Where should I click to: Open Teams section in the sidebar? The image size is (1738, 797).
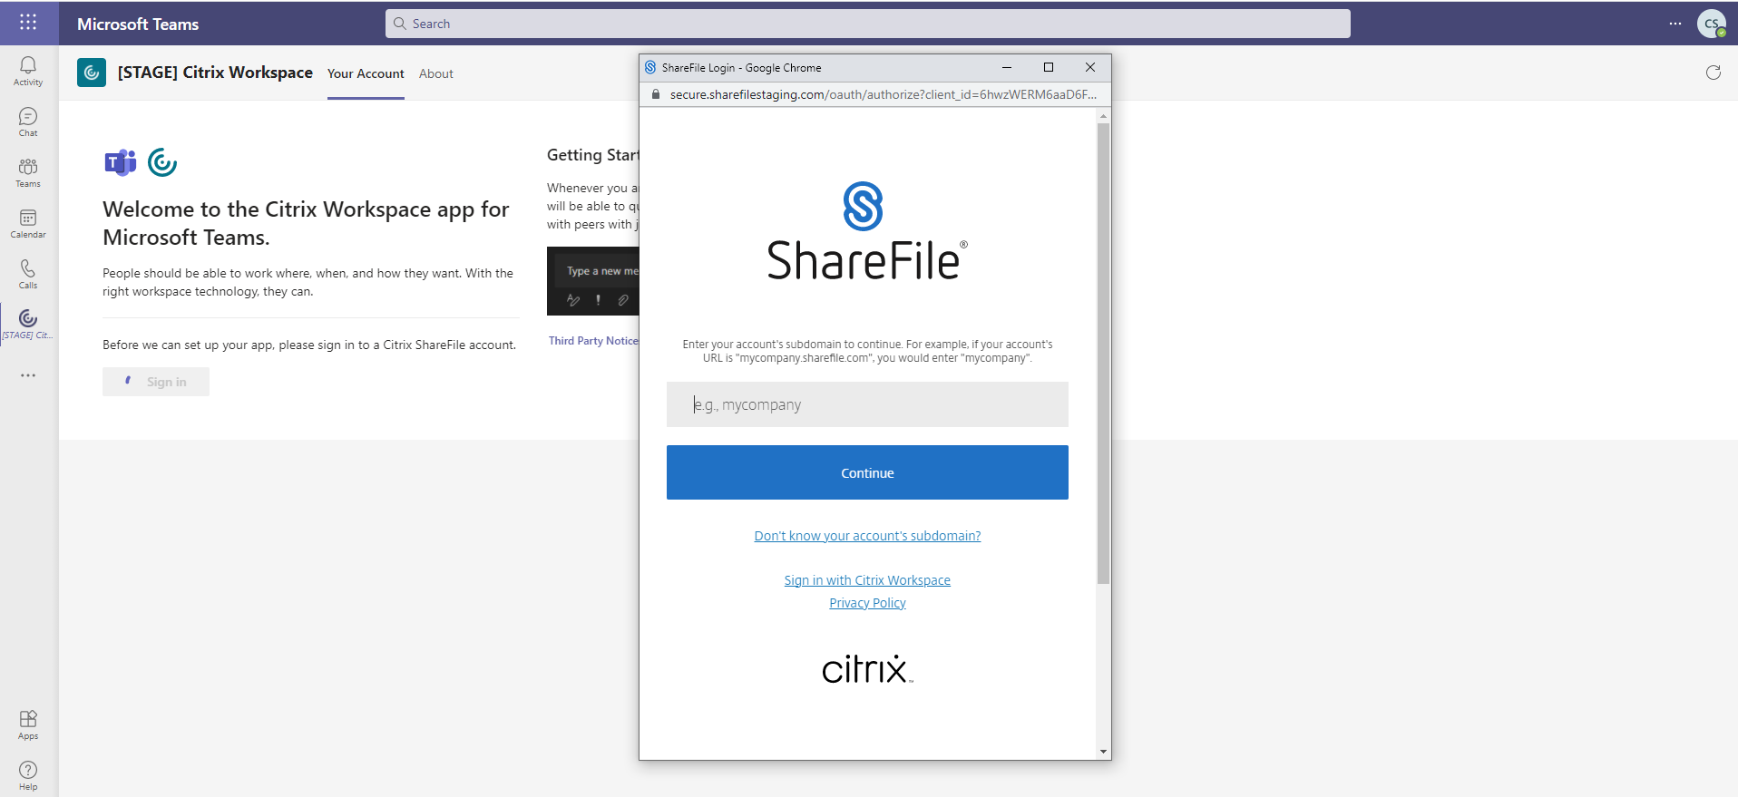(x=28, y=172)
